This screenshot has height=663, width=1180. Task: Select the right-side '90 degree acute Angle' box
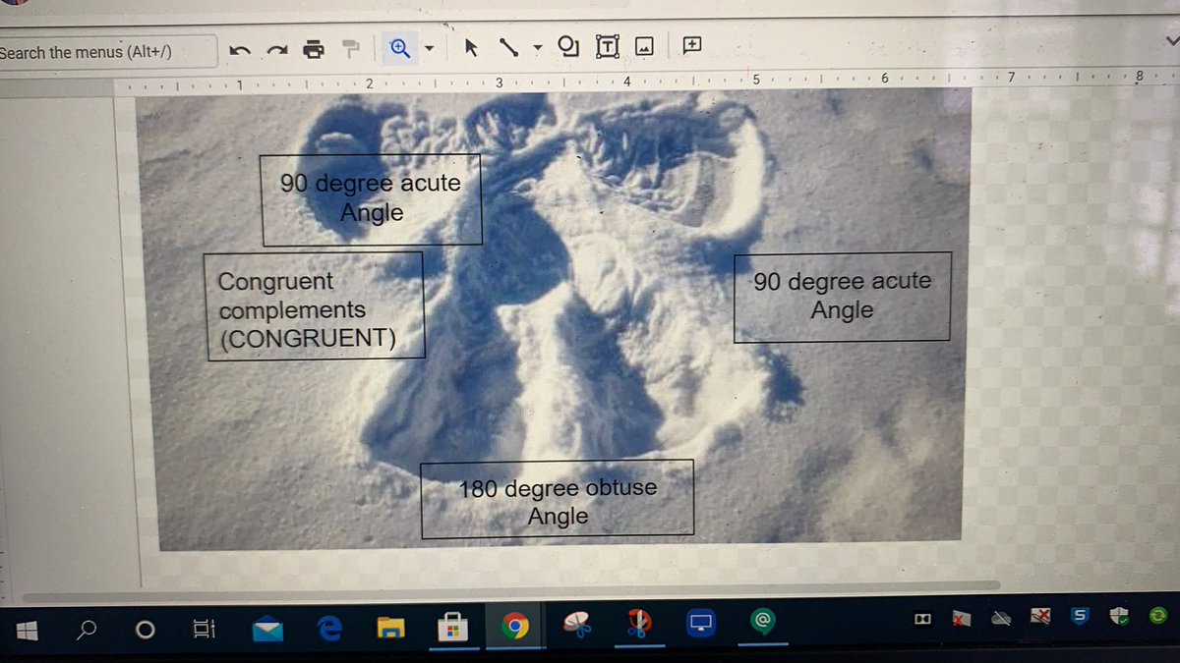coord(842,296)
